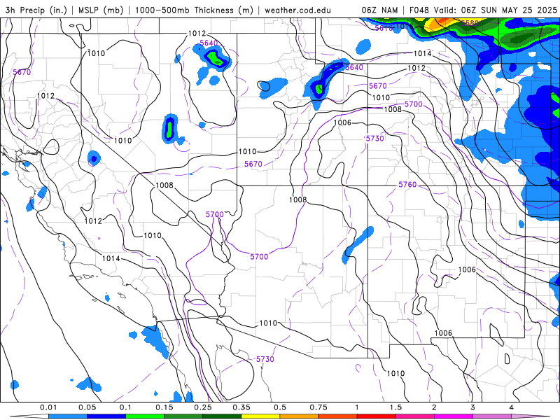
Task: Pick the yellow 0.35 legend swatch
Action: pyautogui.click(x=260, y=416)
